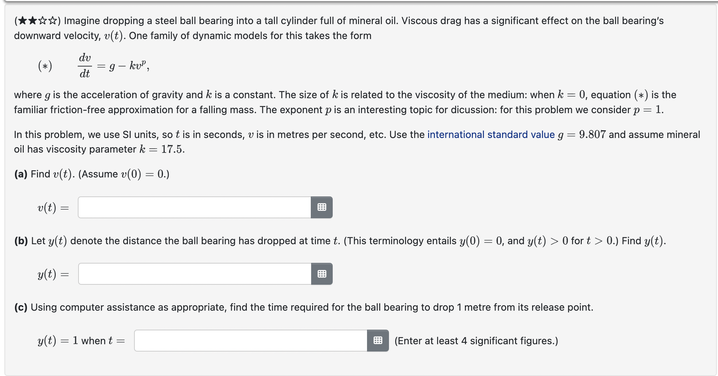
Task: Click the y(t) answer input box
Action: (195, 274)
